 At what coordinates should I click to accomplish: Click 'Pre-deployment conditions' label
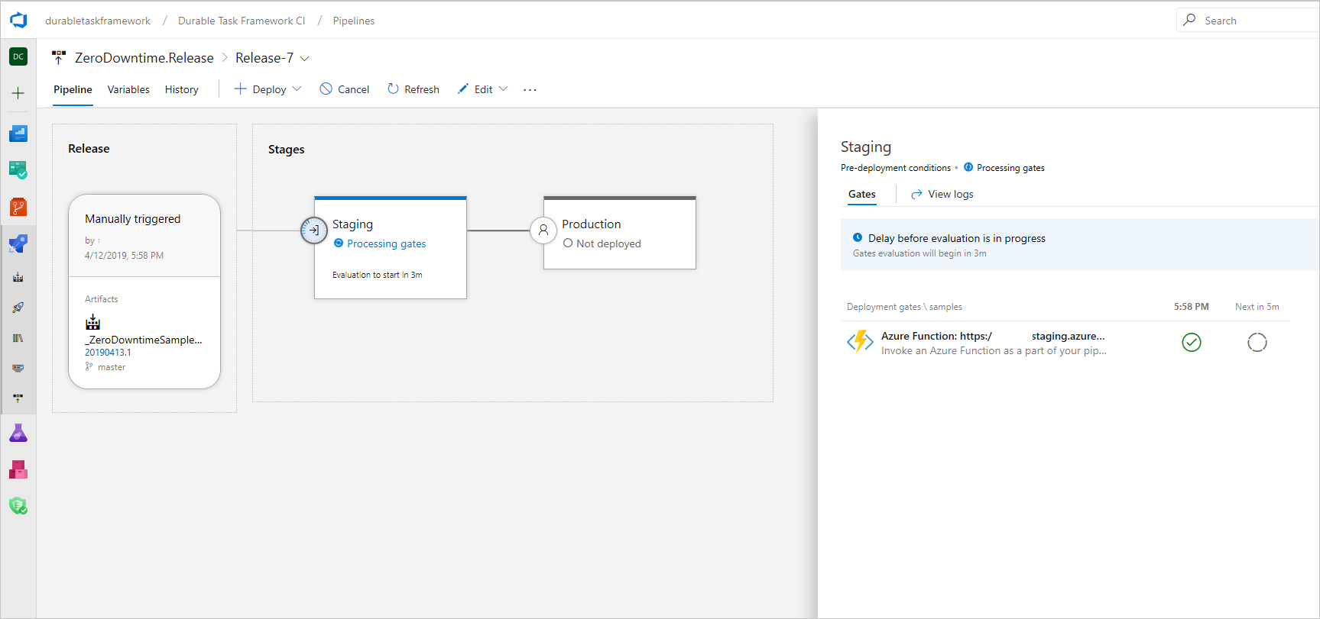[x=896, y=168]
